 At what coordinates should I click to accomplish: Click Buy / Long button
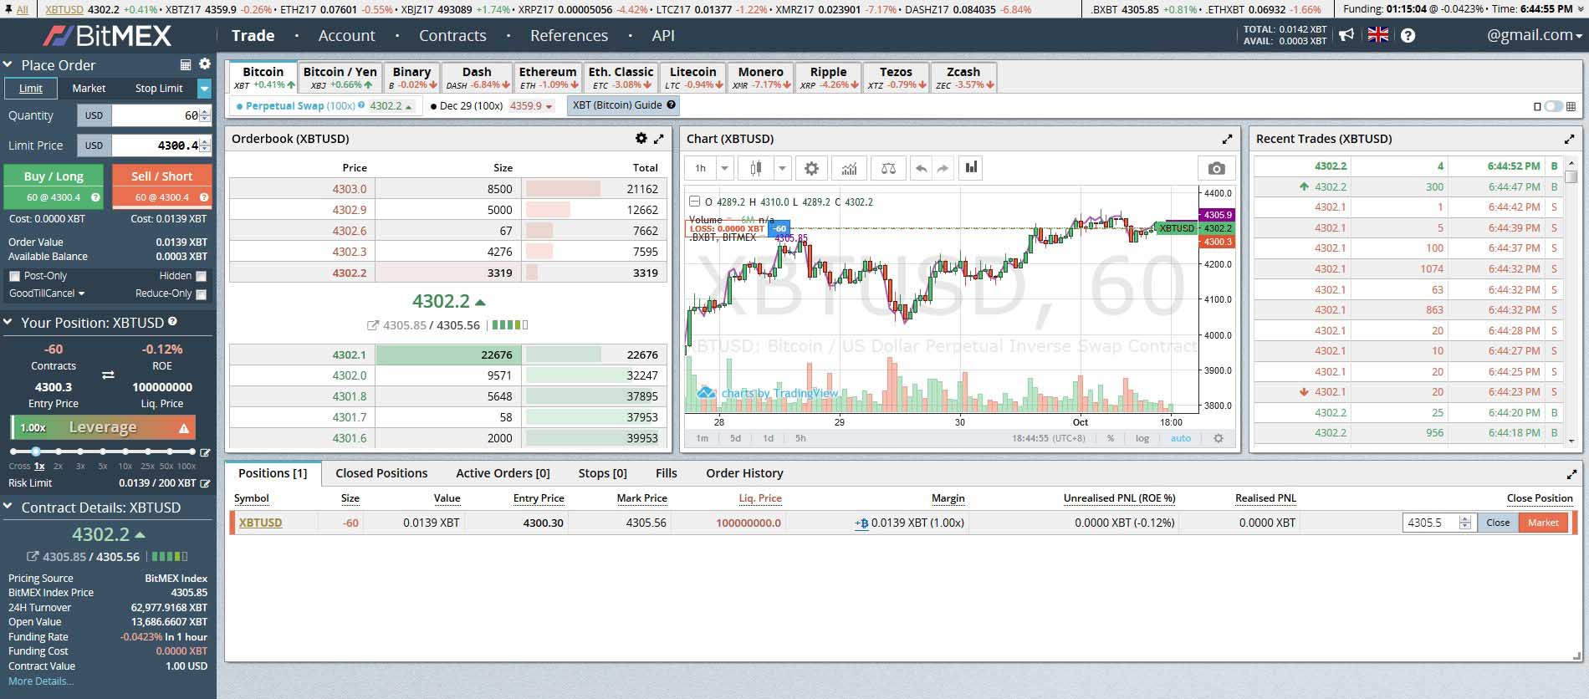pyautogui.click(x=54, y=186)
